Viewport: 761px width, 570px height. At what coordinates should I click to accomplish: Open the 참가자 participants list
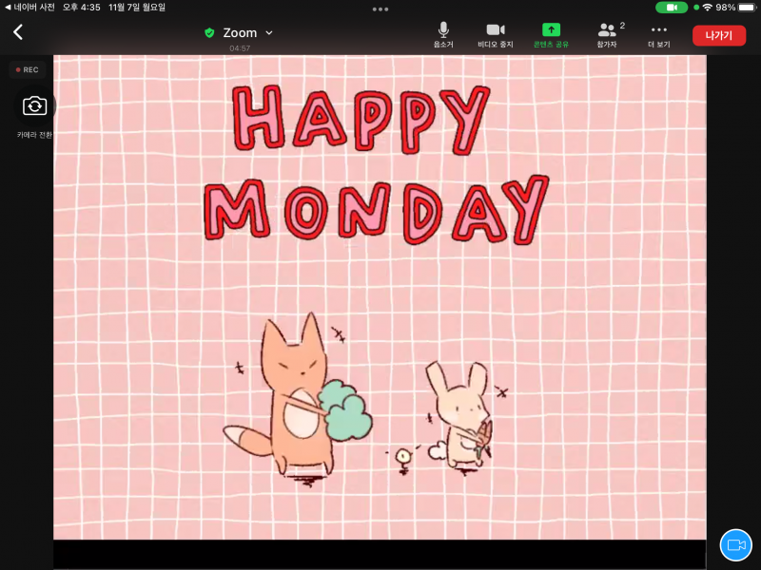click(x=607, y=35)
